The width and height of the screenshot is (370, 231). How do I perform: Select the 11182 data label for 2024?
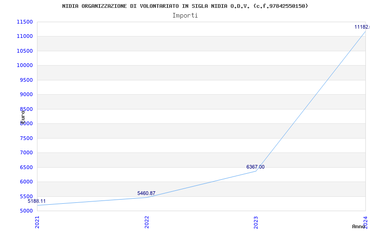click(x=362, y=27)
